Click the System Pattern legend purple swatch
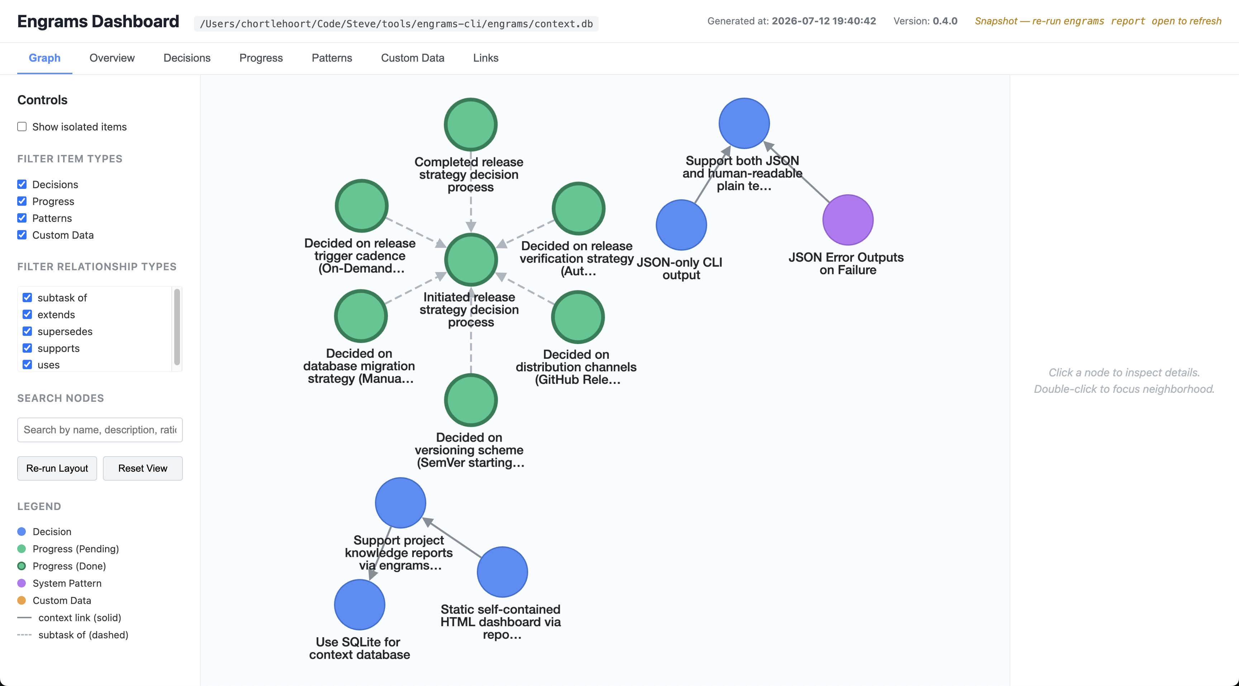The image size is (1239, 686). [x=22, y=583]
